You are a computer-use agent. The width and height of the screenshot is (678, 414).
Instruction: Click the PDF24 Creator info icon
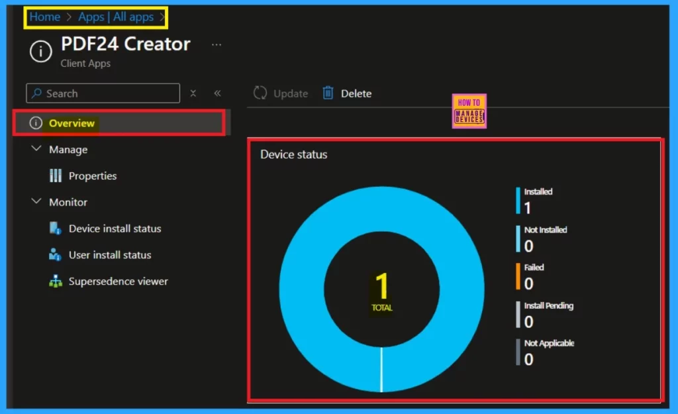pos(40,52)
